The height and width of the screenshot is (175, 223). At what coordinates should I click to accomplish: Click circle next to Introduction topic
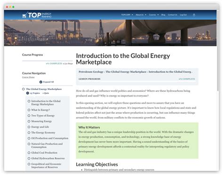[29, 101]
